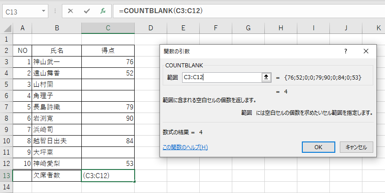
Task: Click the empty score cell for 浜崎司
Action: click(108, 130)
